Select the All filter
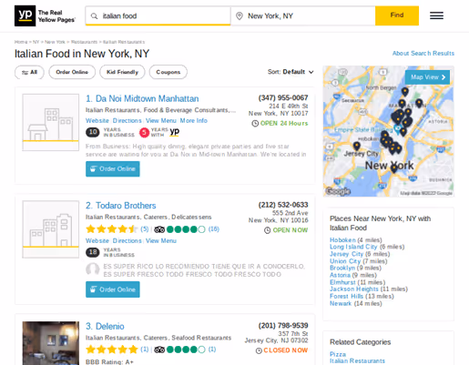Image resolution: width=469 pixels, height=365 pixels. coord(29,72)
